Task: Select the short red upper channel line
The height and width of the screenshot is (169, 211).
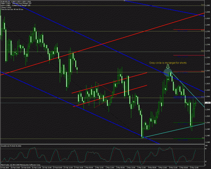Action: point(109,83)
